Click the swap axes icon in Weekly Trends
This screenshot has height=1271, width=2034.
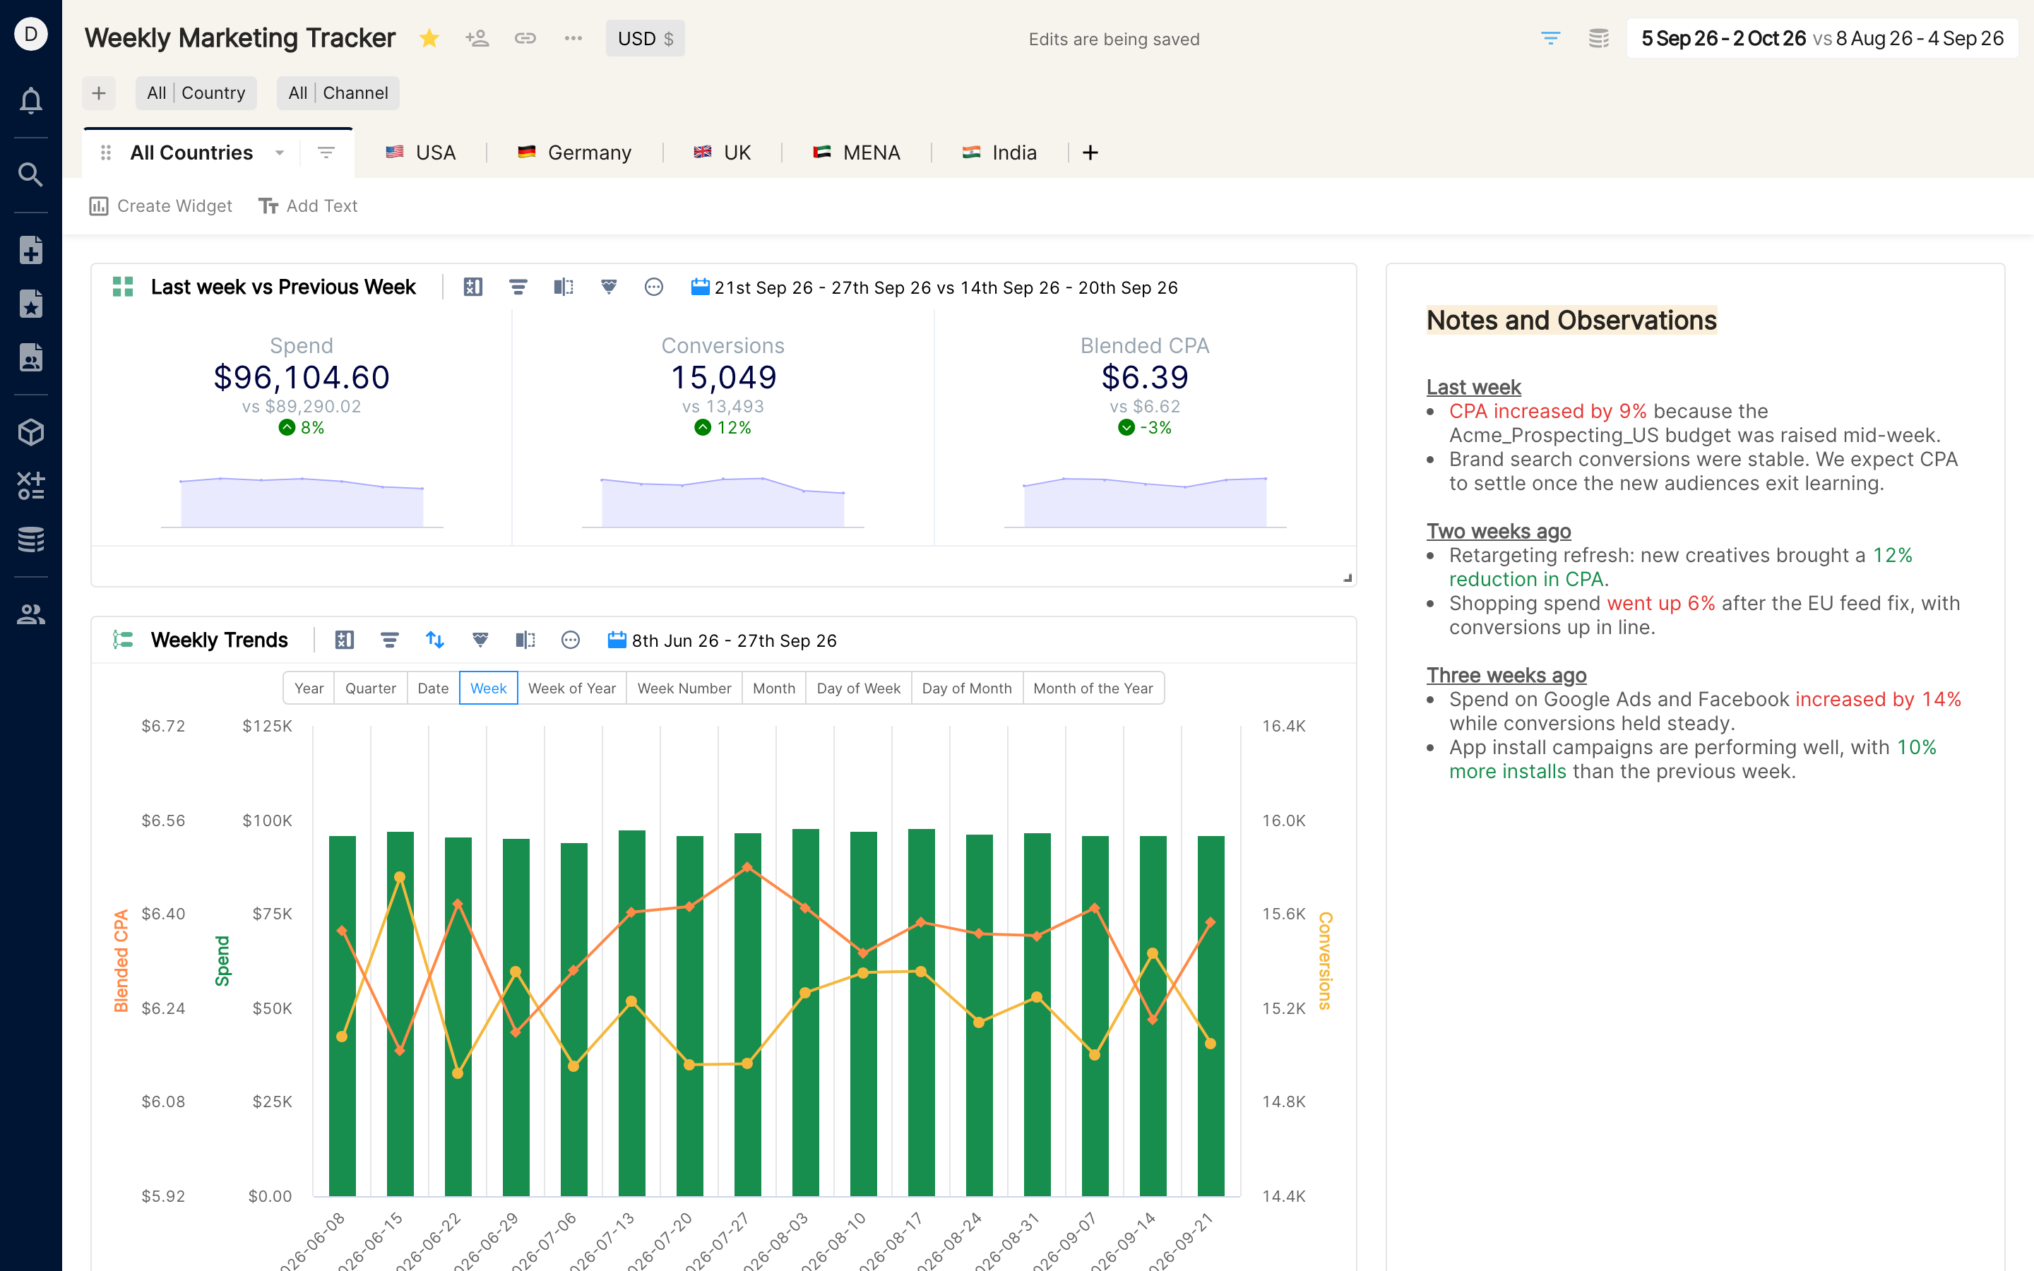434,640
